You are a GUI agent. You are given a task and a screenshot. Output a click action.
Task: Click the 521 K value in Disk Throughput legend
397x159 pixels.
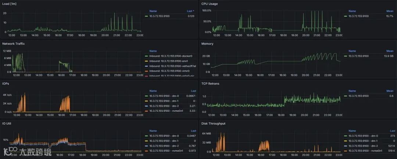coord(391,145)
